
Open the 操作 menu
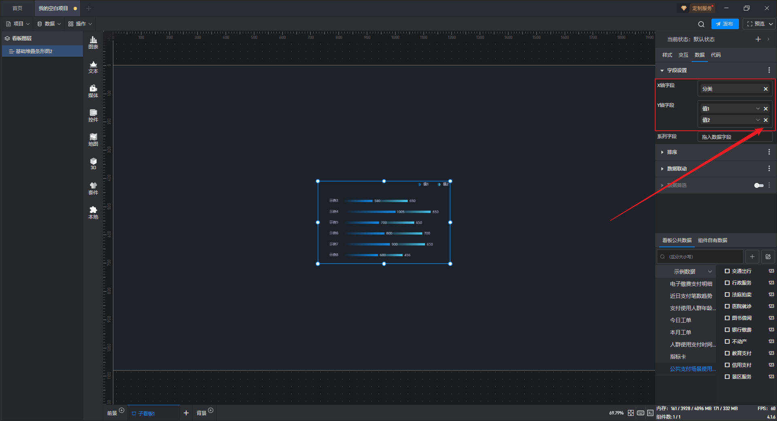80,24
